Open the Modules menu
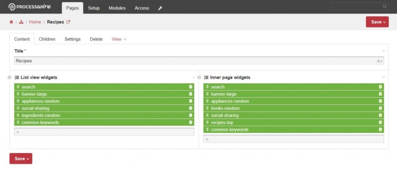397x172 pixels. point(117,8)
